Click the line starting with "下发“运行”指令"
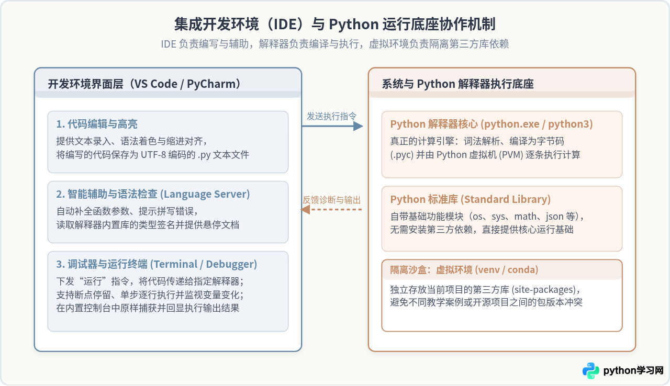This screenshot has height=386, width=670. click(x=150, y=281)
